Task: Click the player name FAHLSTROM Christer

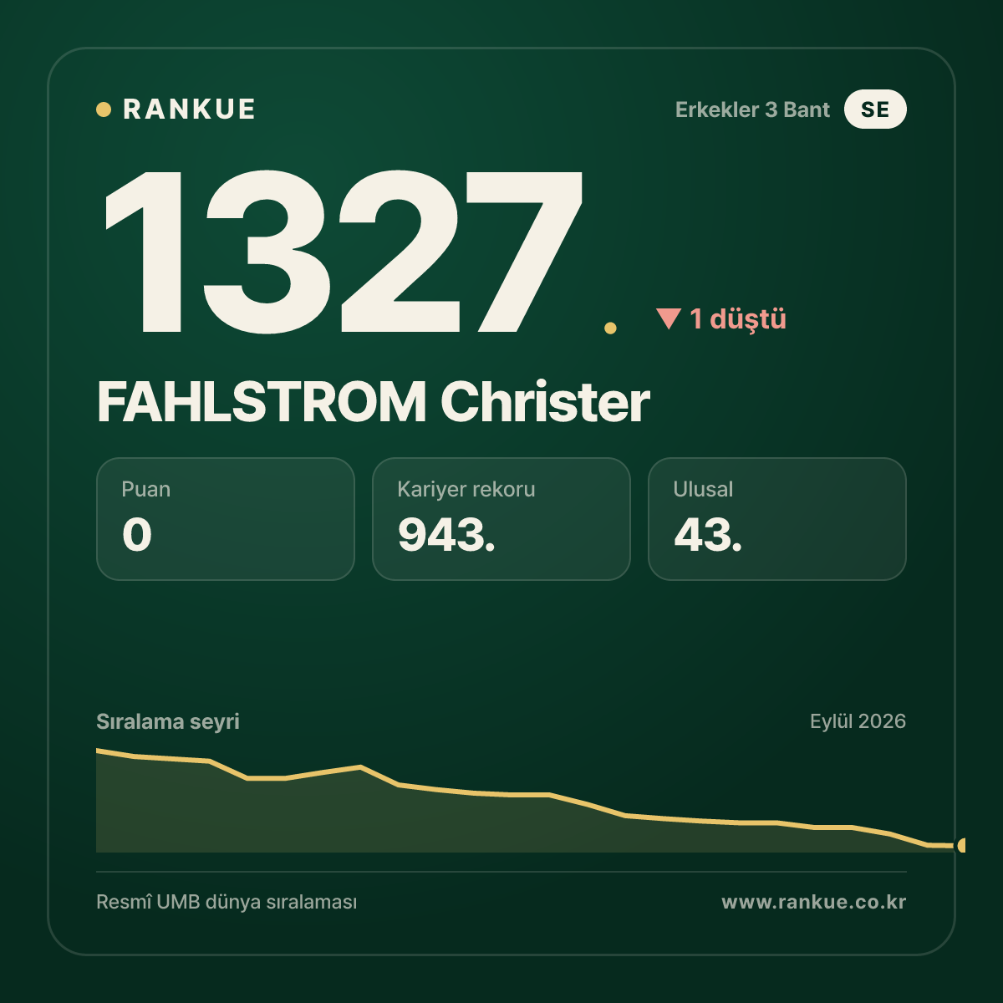Action: pos(374,402)
